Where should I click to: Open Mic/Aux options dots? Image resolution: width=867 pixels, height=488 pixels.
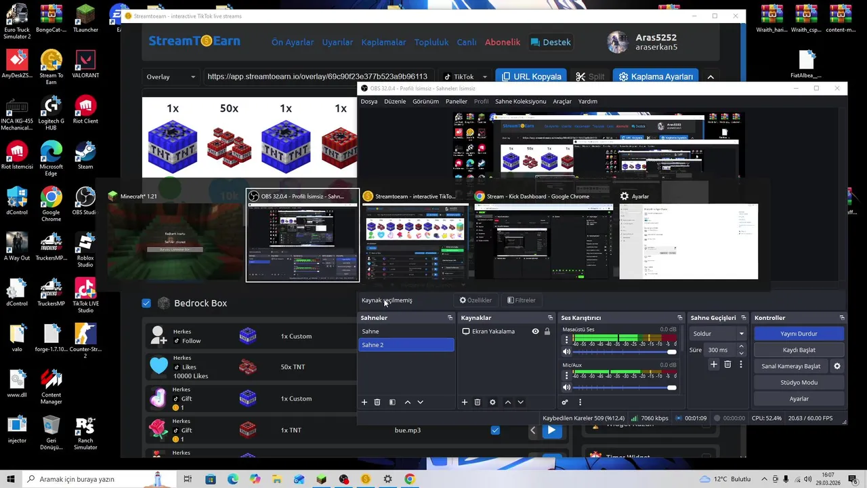[566, 375]
